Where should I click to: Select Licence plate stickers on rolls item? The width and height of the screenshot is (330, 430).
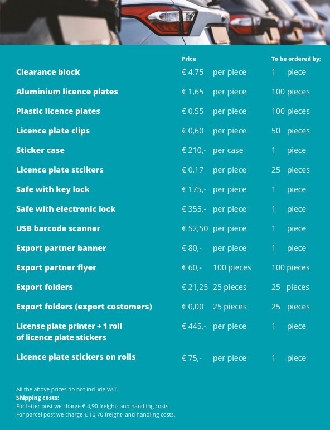76,357
